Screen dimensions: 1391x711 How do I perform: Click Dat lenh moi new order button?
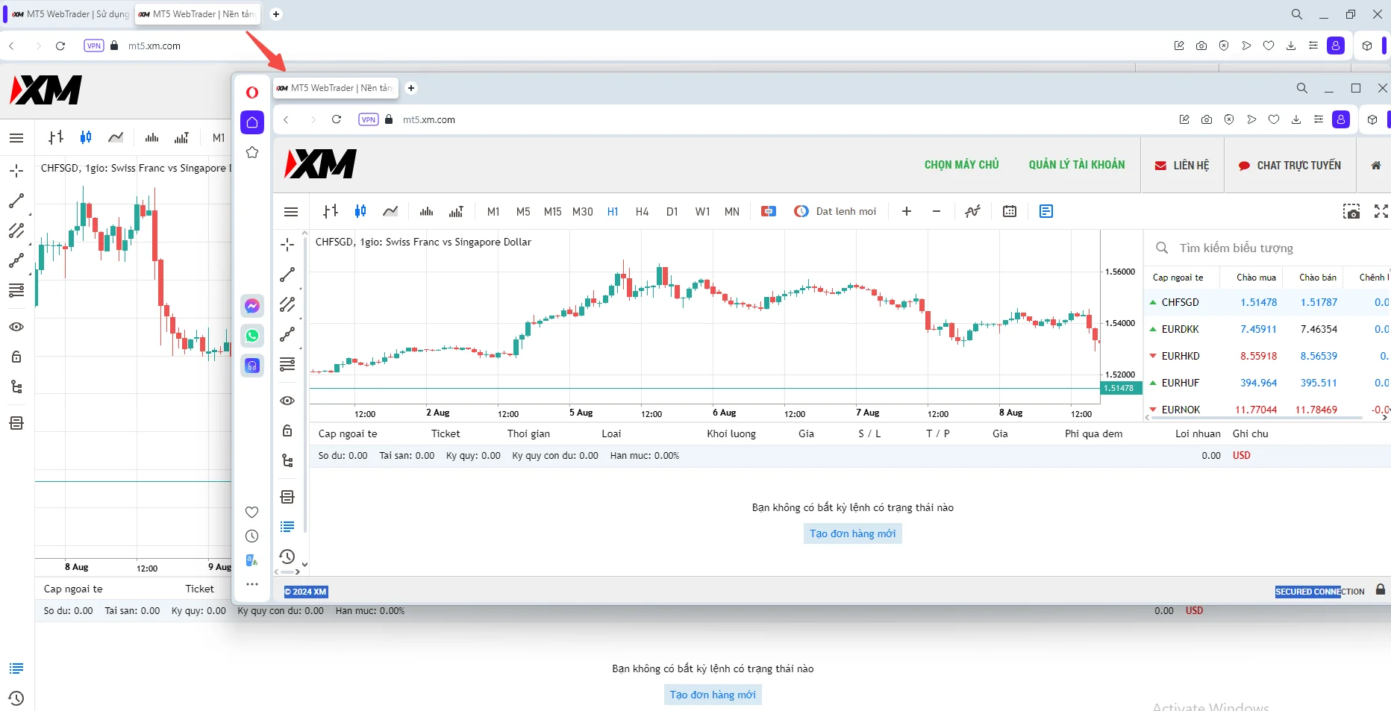point(836,212)
